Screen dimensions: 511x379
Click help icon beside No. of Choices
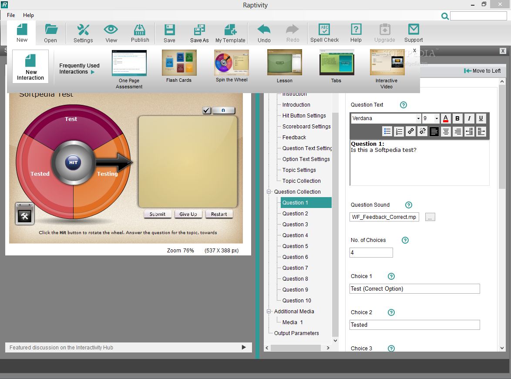pyautogui.click(x=405, y=240)
